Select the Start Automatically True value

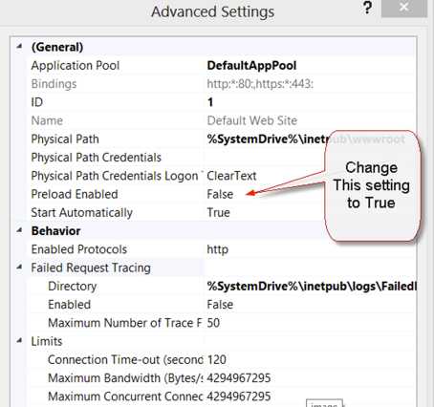click(x=218, y=212)
